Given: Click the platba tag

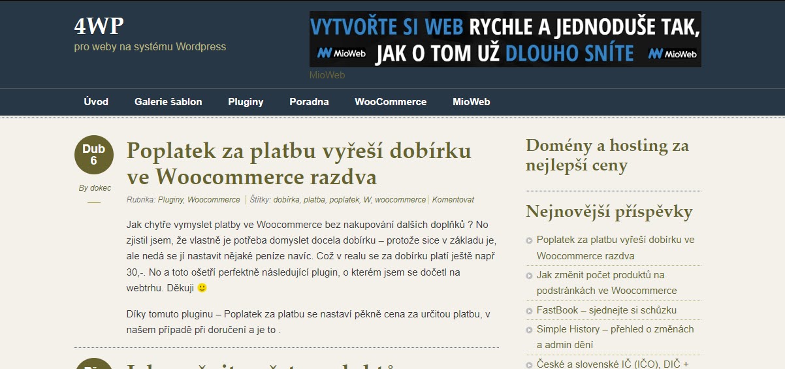Looking at the screenshot, I should [314, 200].
